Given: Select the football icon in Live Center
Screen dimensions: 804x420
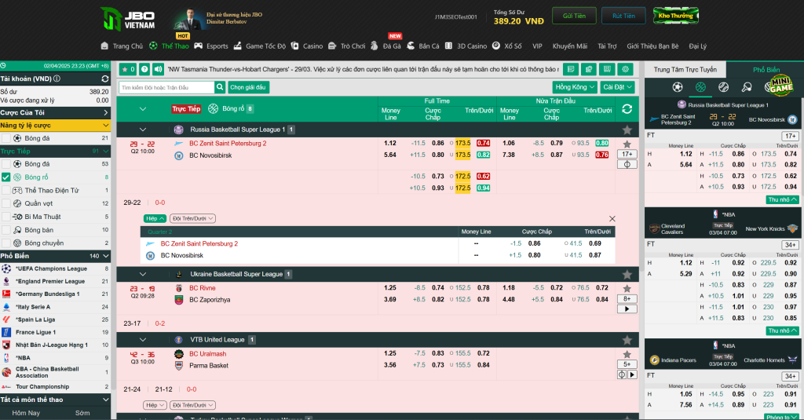Looking at the screenshot, I should tap(678, 87).
